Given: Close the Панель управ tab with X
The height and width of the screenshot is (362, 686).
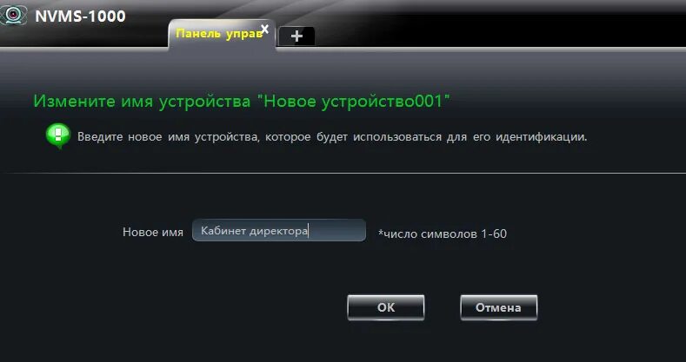Looking at the screenshot, I should 264,30.
